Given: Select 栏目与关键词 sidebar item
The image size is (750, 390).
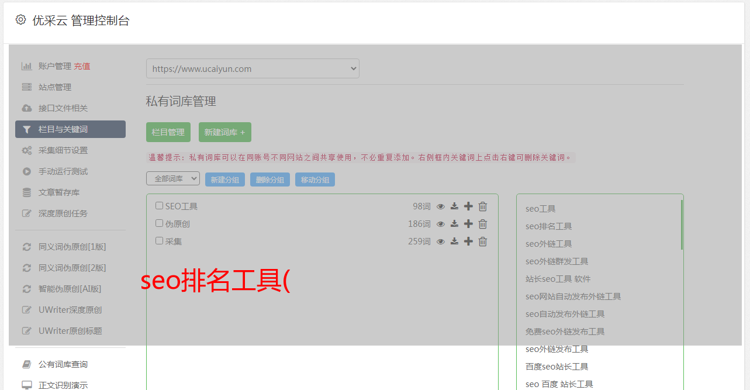Looking at the screenshot, I should [x=70, y=129].
